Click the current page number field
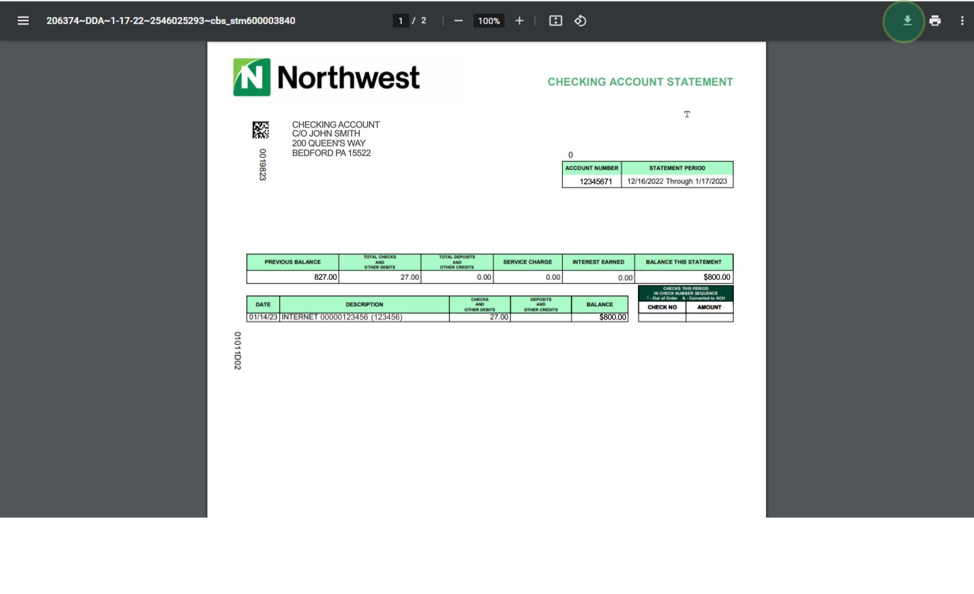 click(x=401, y=20)
